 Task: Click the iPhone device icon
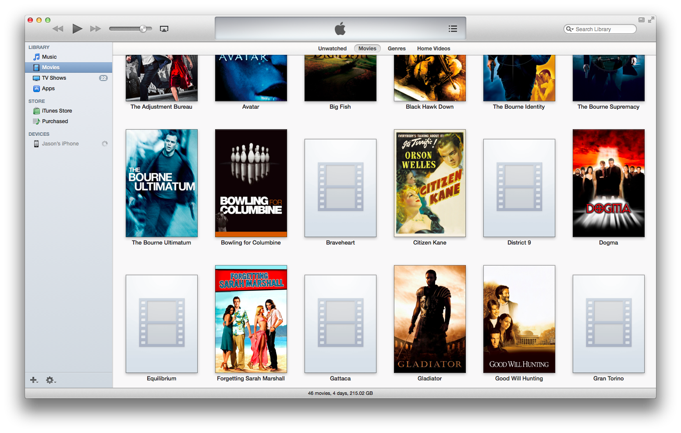click(x=36, y=144)
